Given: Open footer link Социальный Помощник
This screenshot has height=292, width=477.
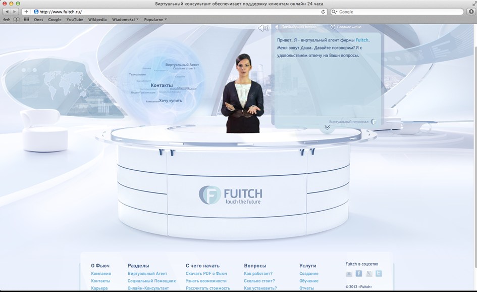Looking at the screenshot, I should pyautogui.click(x=151, y=281).
